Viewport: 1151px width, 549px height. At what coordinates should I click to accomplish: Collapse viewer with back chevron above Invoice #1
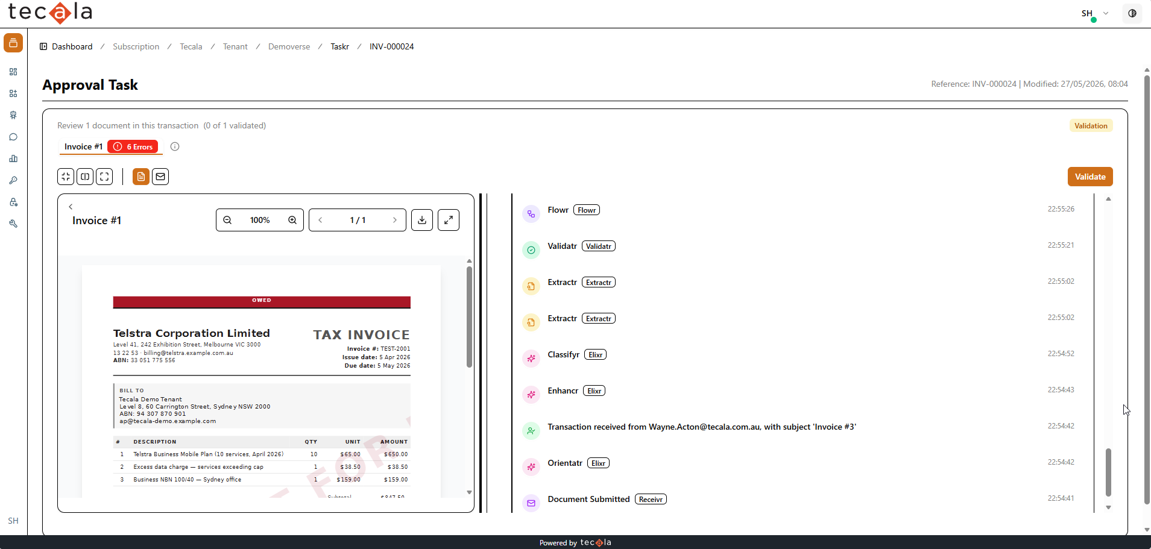pos(71,207)
